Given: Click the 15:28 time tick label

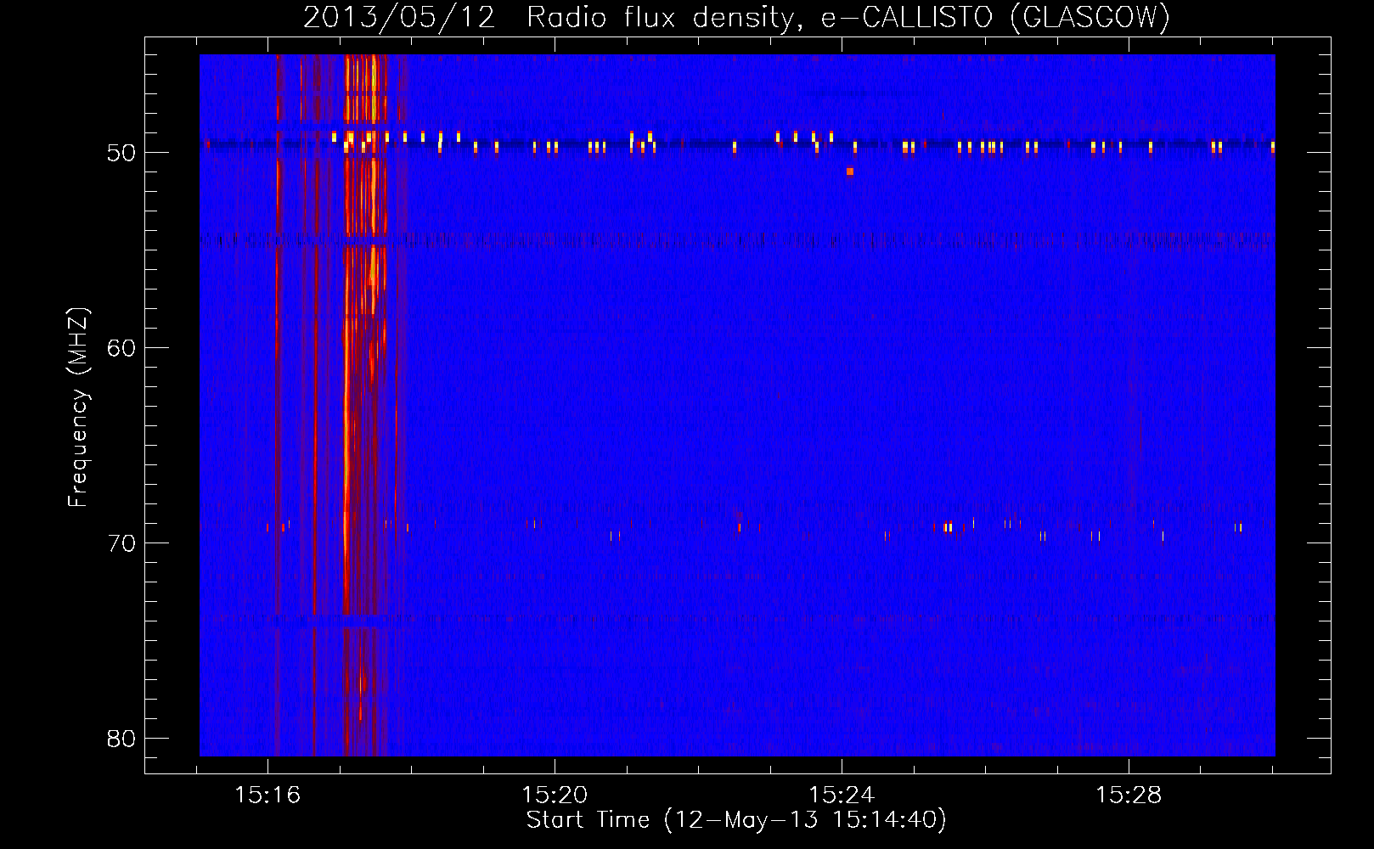Looking at the screenshot, I should (1129, 796).
